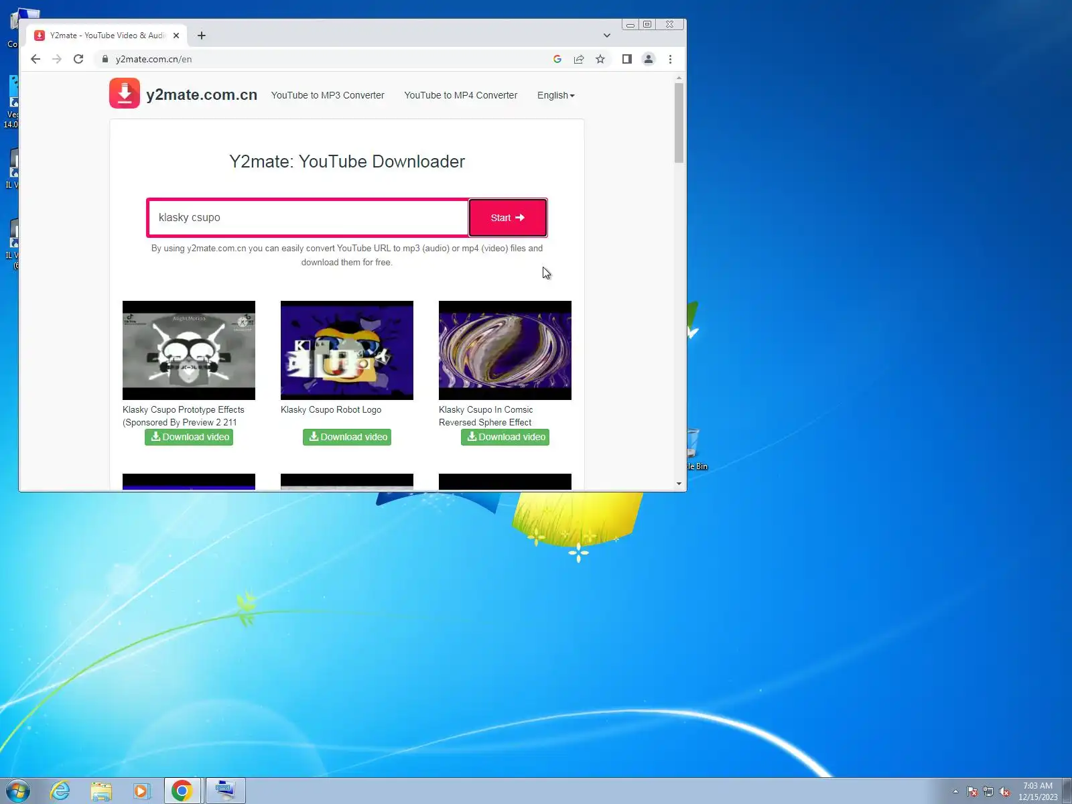Select the Y2mate browser tab
This screenshot has width=1072, height=804.
tap(107, 36)
